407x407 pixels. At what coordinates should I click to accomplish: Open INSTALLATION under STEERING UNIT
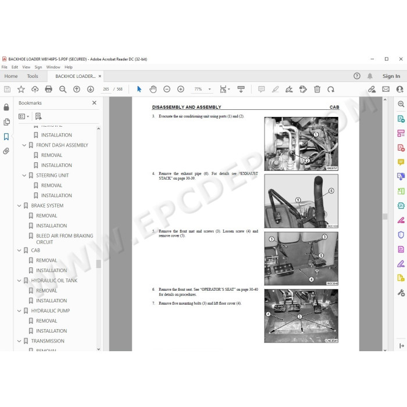coord(56,195)
